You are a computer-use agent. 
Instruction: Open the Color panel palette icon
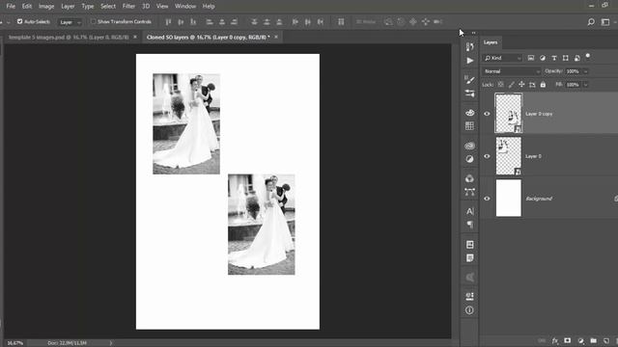click(x=469, y=113)
